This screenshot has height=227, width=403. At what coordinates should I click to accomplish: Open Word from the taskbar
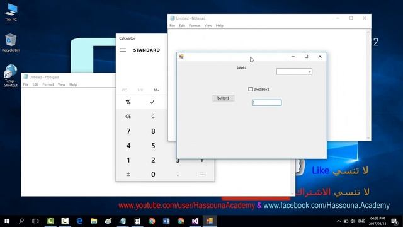166,221
